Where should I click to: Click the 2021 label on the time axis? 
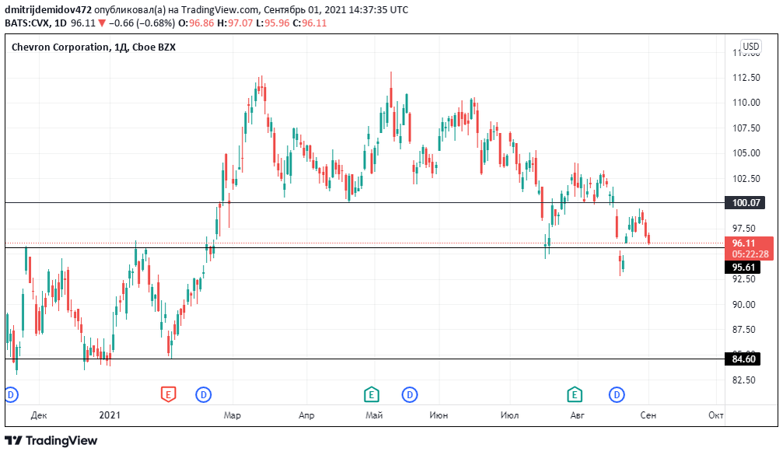(110, 415)
